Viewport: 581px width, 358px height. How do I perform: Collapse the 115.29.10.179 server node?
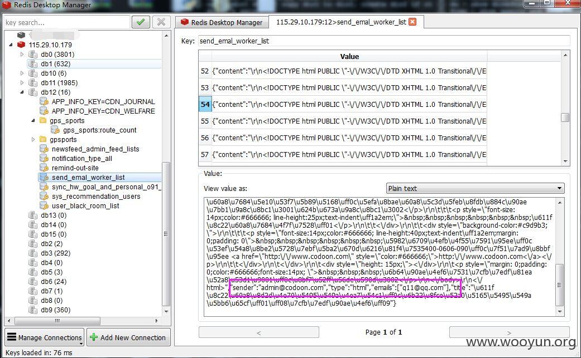[x=11, y=45]
